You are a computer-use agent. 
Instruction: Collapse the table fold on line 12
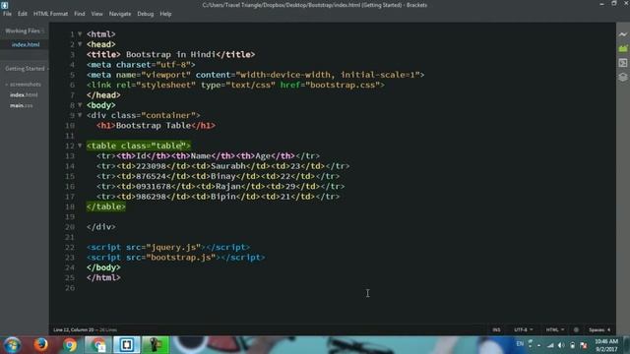point(80,146)
